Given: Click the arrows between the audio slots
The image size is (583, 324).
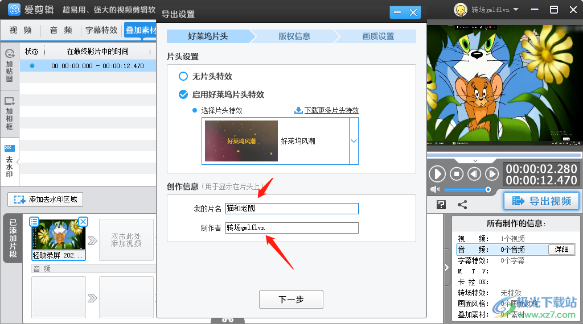Looking at the screenshot, I should [x=92, y=298].
